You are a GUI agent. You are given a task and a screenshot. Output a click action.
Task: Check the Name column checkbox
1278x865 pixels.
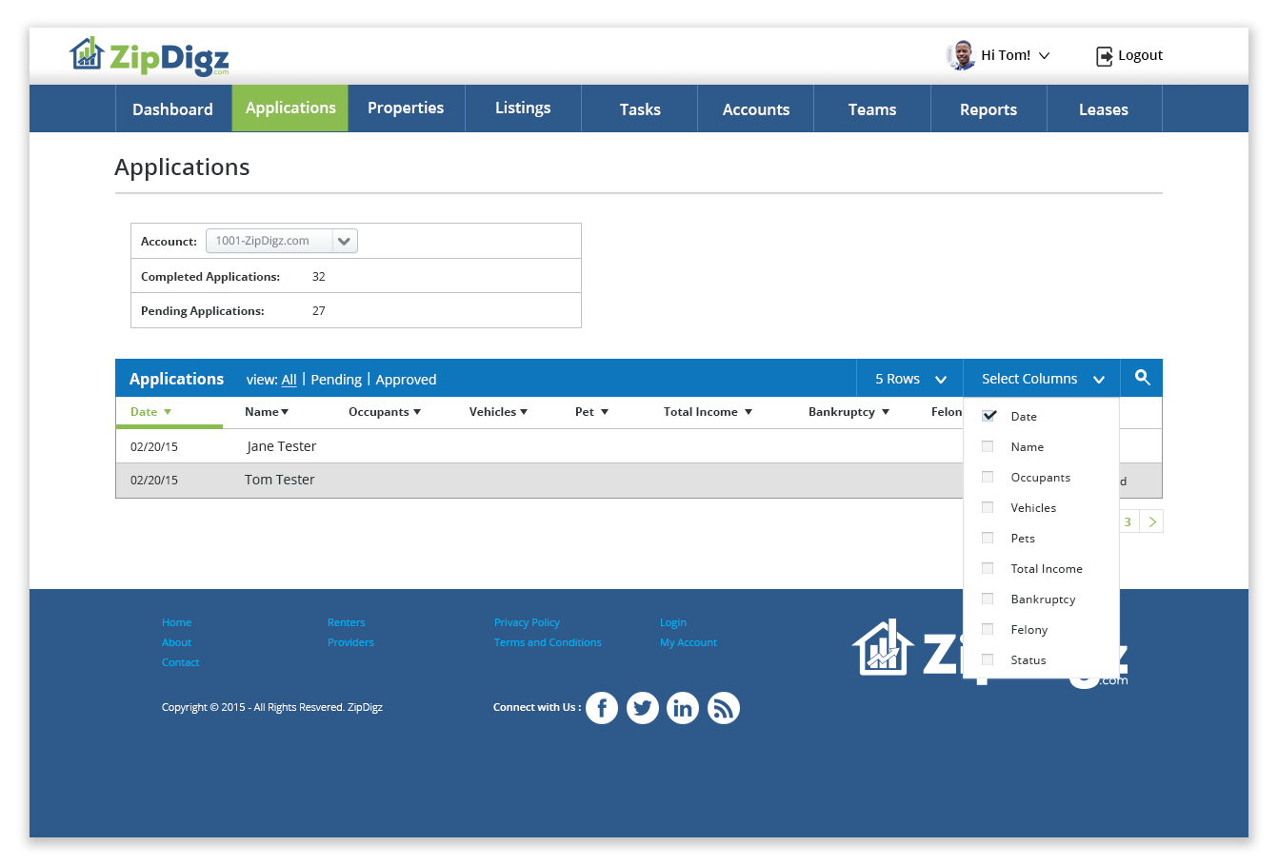[x=988, y=446]
